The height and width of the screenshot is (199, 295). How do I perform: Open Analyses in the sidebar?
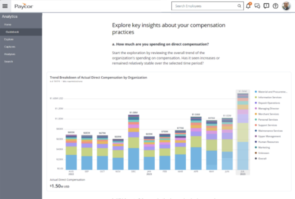click(10, 54)
